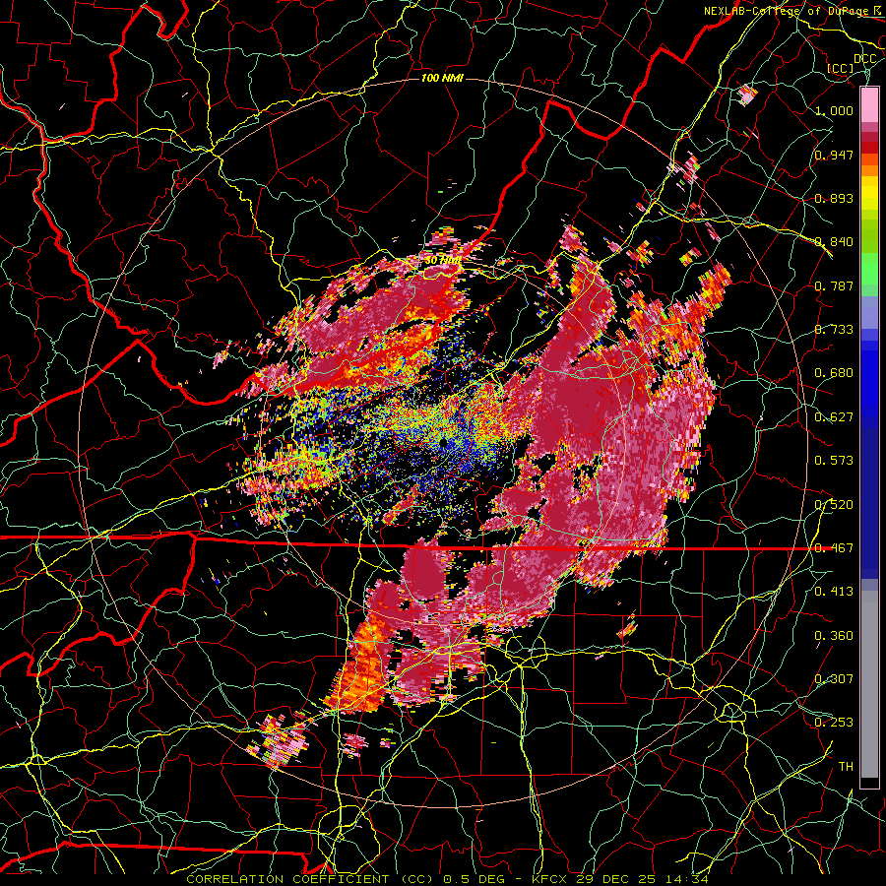Click the 0.413 legend value
Screen dimensions: 886x886
[834, 591]
